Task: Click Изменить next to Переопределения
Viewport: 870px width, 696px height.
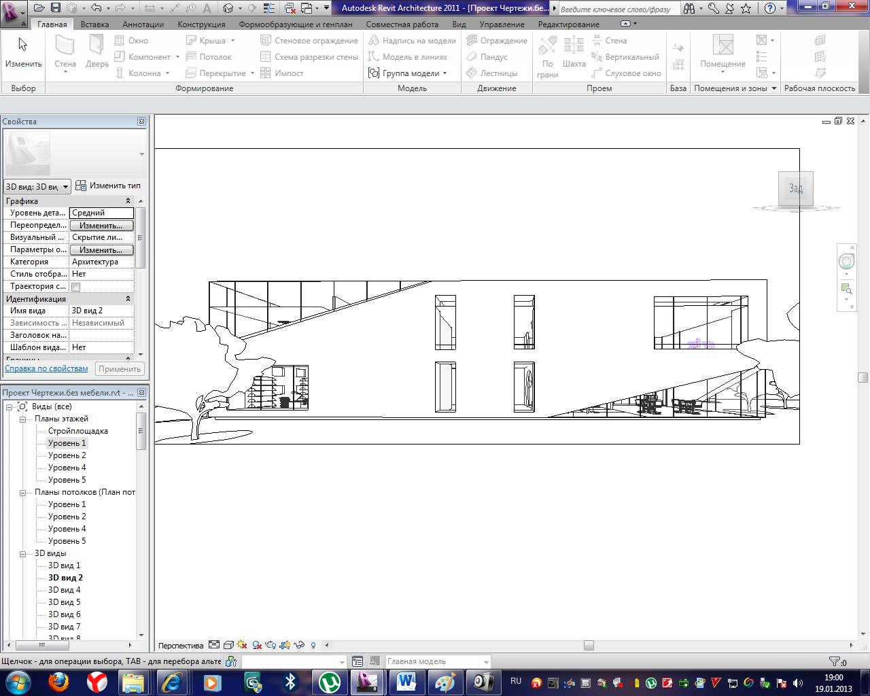Action: tap(101, 226)
